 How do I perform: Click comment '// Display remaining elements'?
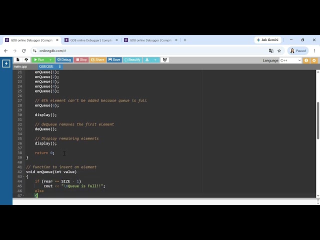pyautogui.click(x=66, y=138)
